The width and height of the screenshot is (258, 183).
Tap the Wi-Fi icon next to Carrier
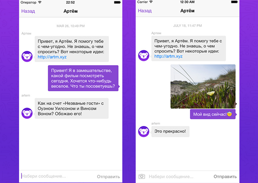click(151, 2)
